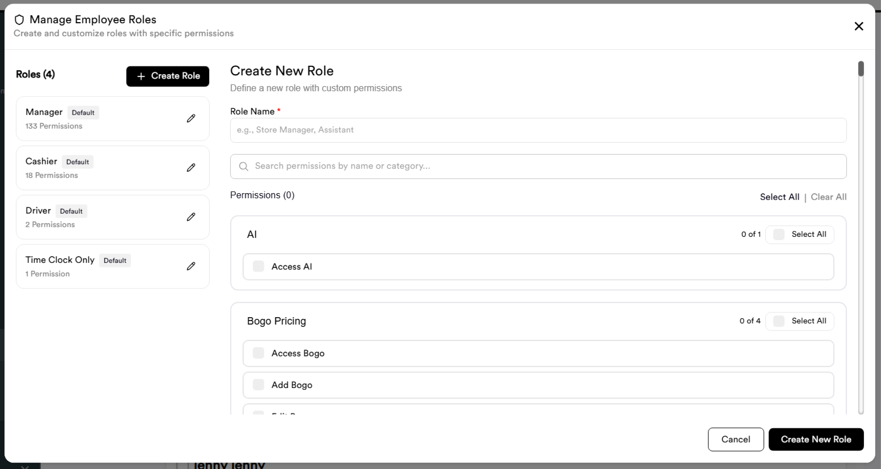The width and height of the screenshot is (881, 469).
Task: Check the Access AI permission checkbox
Action: coord(258,266)
